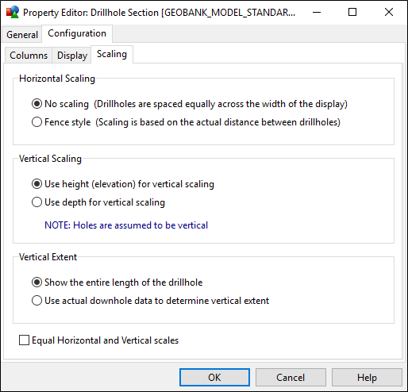Enable Equal Horizontal and Vertical scales checkbox
This screenshot has height=392, width=408.
click(24, 340)
